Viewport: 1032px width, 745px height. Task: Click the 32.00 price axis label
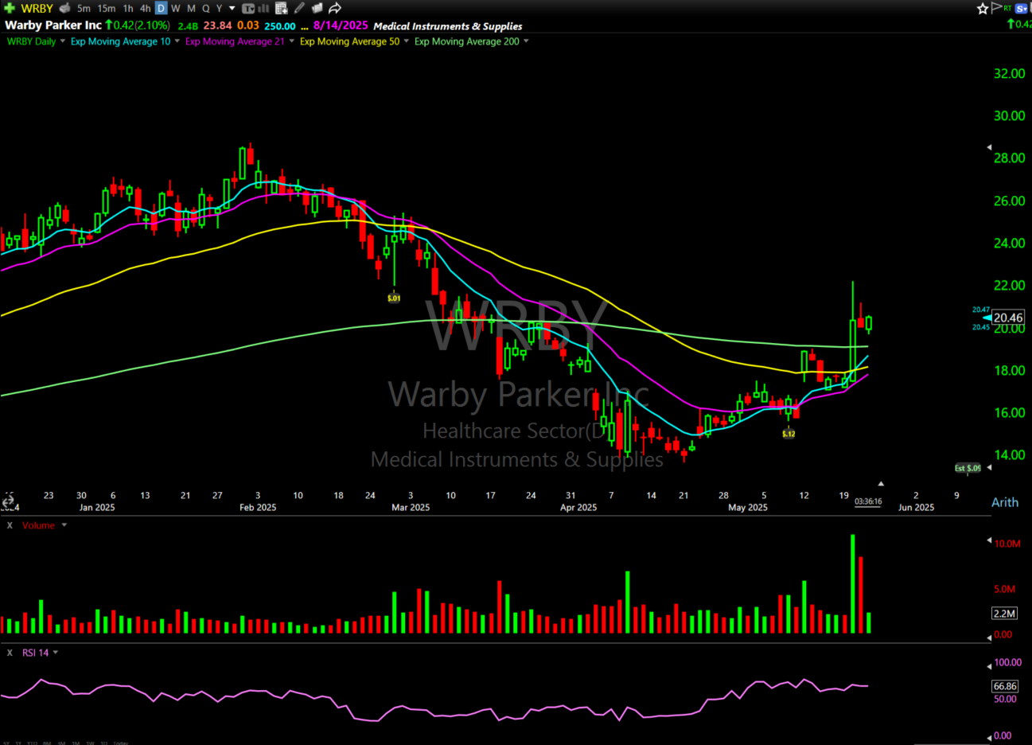pyautogui.click(x=1009, y=74)
